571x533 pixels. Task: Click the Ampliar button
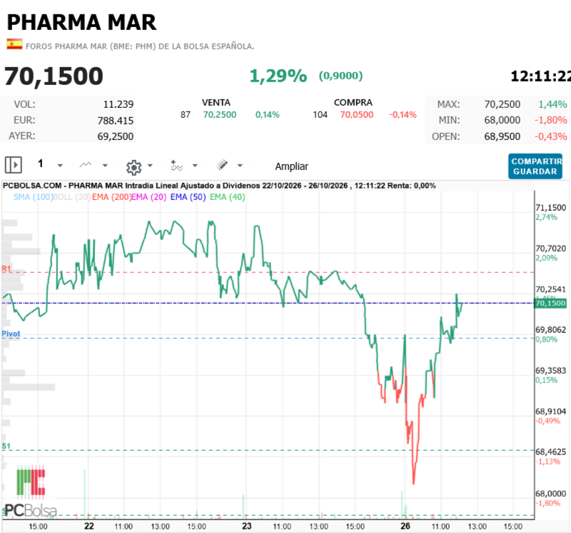pos(292,166)
